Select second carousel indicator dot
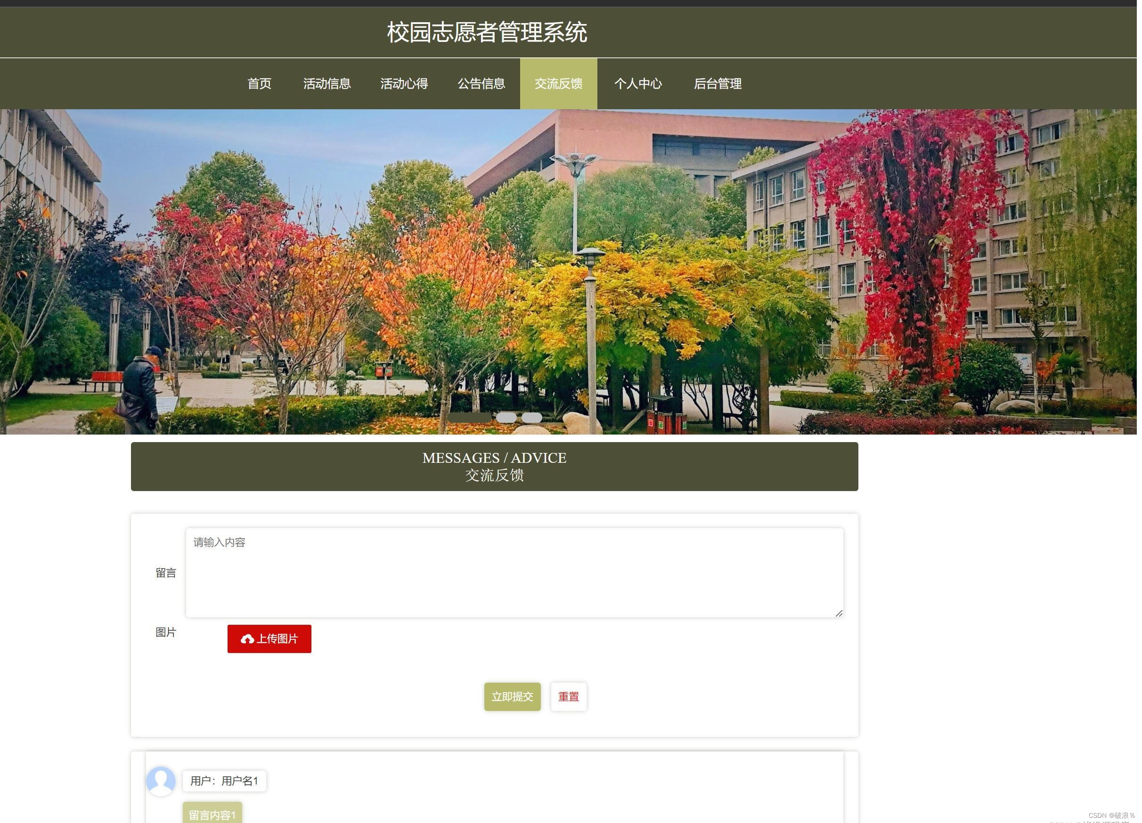 [506, 418]
